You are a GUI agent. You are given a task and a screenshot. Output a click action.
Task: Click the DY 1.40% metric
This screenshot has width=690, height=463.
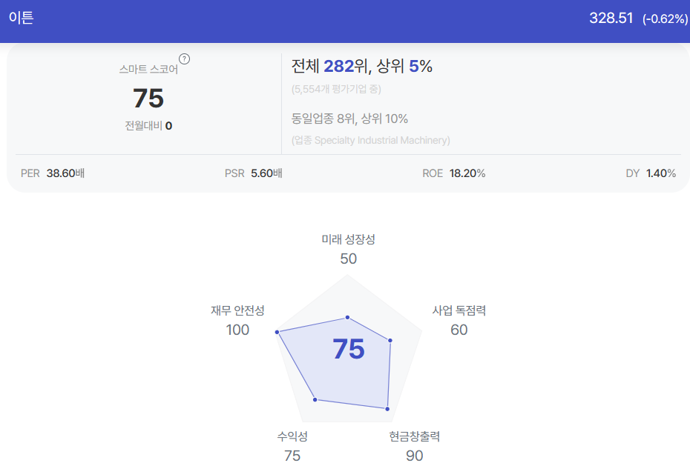point(651,173)
